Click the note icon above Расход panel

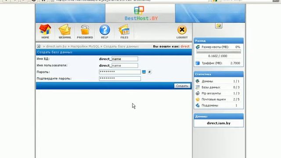[x=219, y=25]
